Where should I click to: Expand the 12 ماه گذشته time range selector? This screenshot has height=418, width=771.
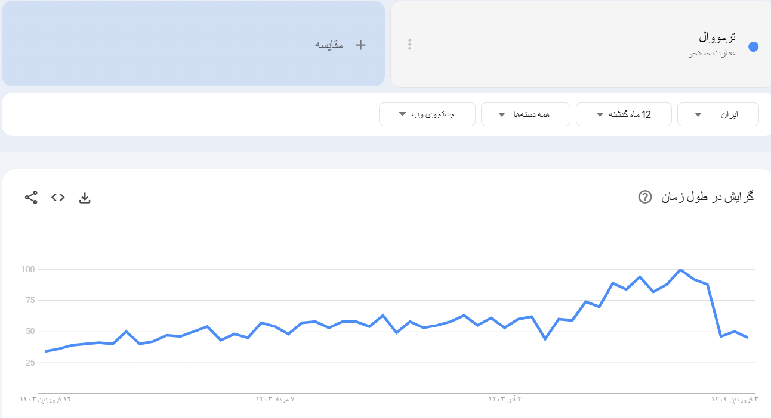click(623, 114)
